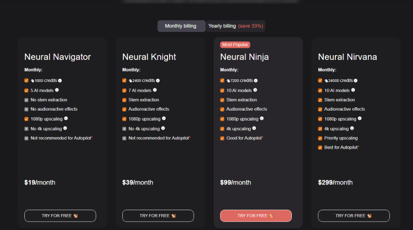Click X mark beside No audioreactive effects

coord(26,109)
